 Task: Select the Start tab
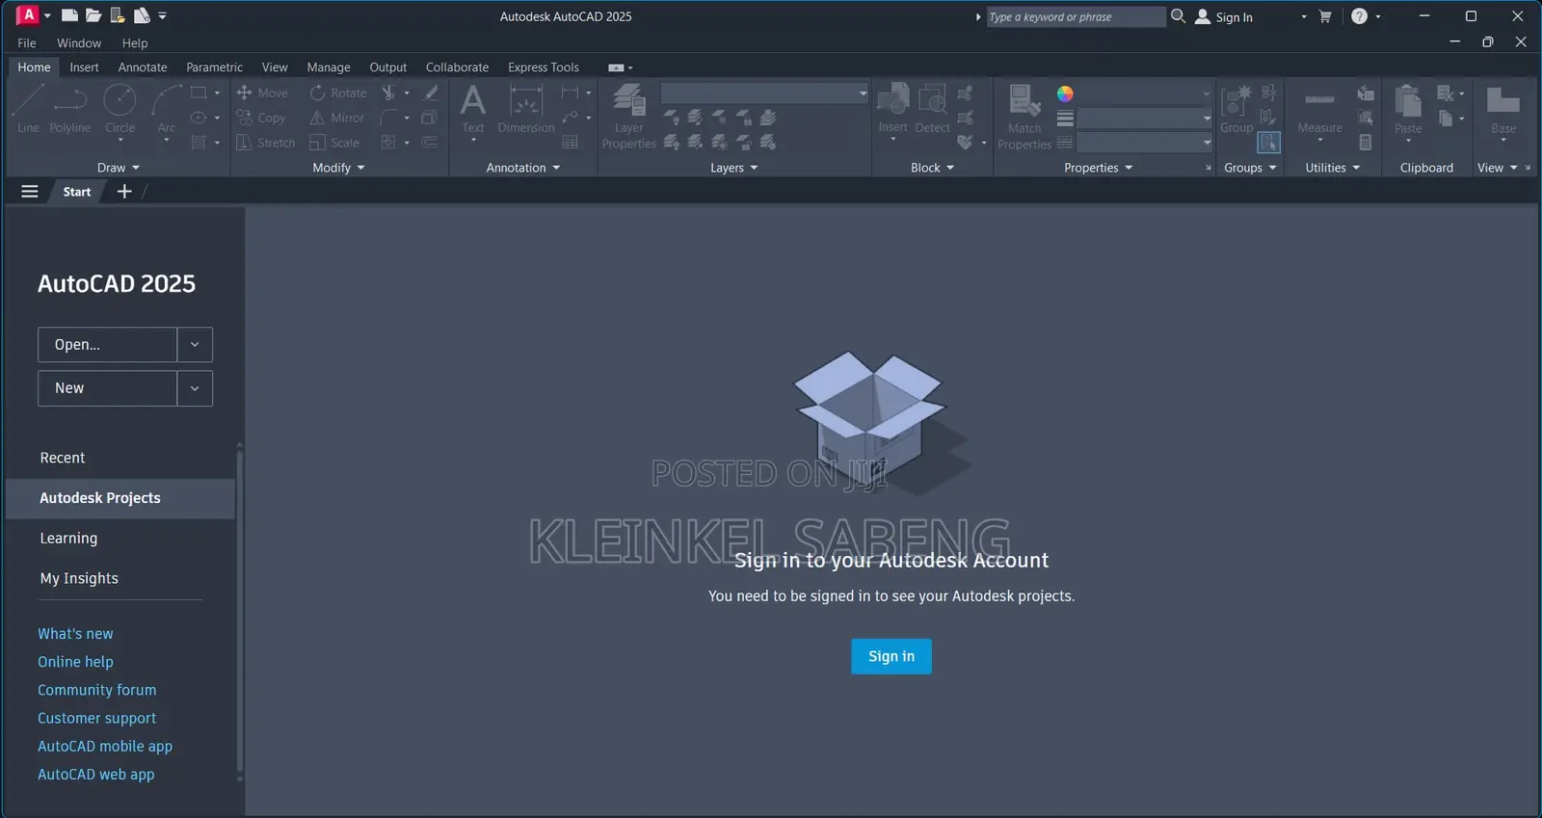click(x=77, y=192)
